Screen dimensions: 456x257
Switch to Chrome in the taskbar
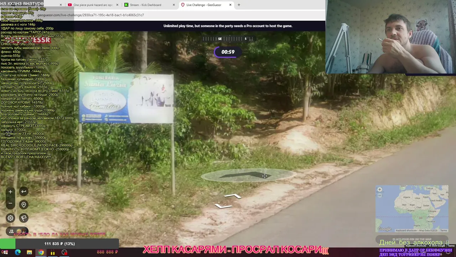point(41,252)
